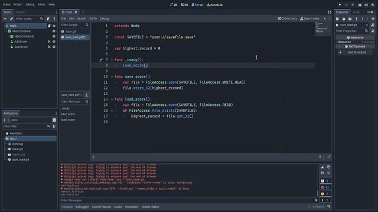Clear the output log
This screenshot has height=212, width=378.
point(322,167)
